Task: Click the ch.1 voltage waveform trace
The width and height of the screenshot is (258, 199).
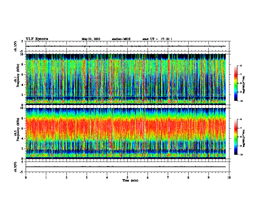Action: click(x=126, y=46)
